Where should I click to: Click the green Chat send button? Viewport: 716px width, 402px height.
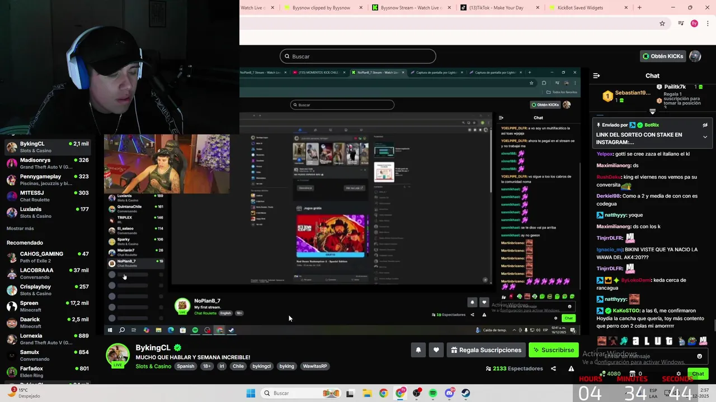tap(698, 374)
